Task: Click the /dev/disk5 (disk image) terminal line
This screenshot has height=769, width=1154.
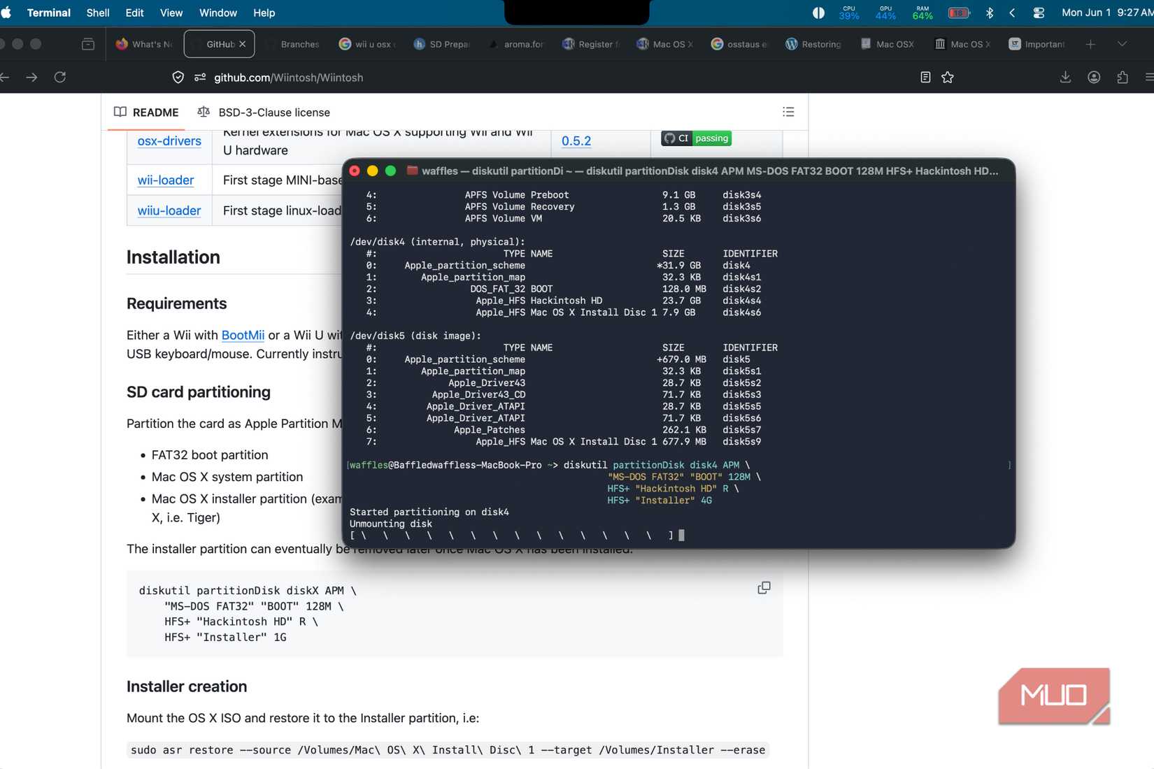Action: [x=415, y=336]
